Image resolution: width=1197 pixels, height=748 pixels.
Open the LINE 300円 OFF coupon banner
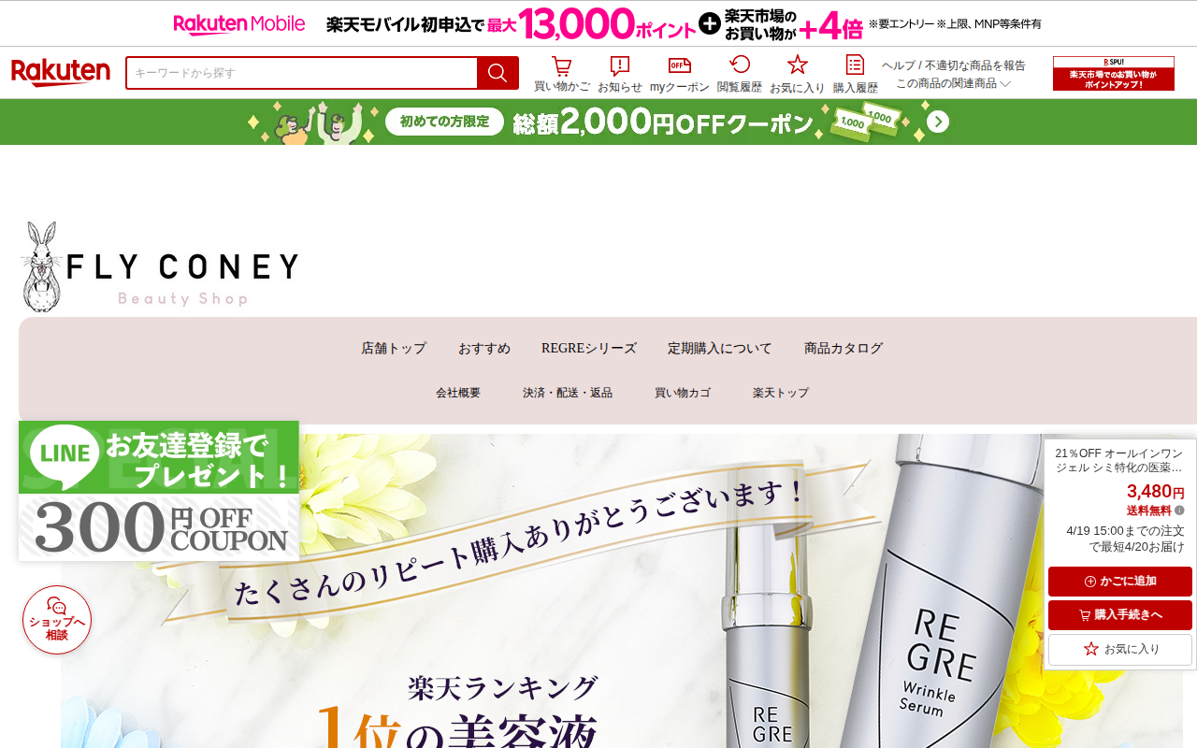pyautogui.click(x=159, y=491)
